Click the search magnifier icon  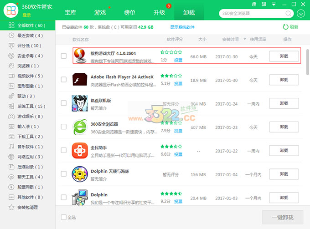[x=288, y=13]
